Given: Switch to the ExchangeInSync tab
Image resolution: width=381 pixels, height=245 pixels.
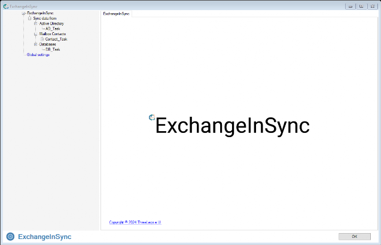Looking at the screenshot, I should (117, 14).
